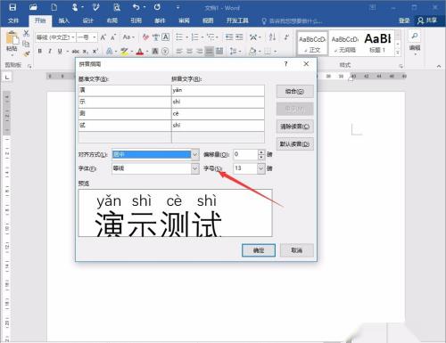
Task: Switch to the Developer Tools tab
Action: (x=237, y=20)
